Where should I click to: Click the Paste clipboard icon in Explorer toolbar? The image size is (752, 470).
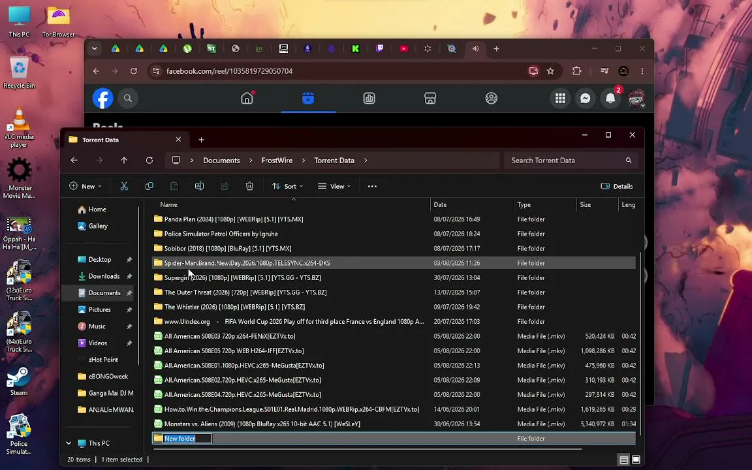tap(174, 186)
